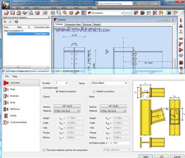The image size is (185, 158).
Task: Click the Ratio column header
Action: [x=20, y=27]
